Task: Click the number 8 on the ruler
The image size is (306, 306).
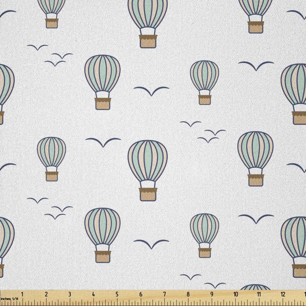Action: coord(188,294)
